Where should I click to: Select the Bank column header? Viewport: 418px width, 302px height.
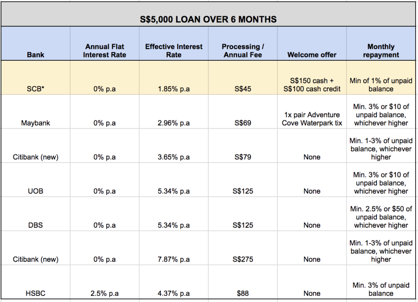click(36, 54)
